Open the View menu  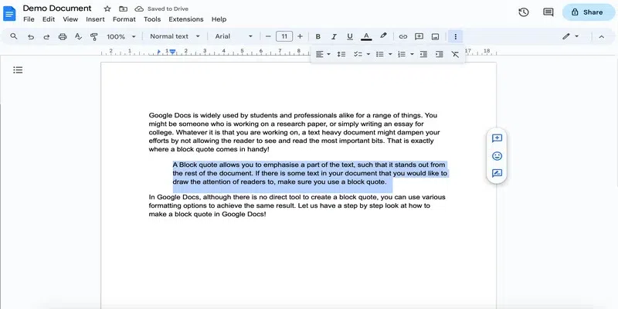pyautogui.click(x=70, y=19)
